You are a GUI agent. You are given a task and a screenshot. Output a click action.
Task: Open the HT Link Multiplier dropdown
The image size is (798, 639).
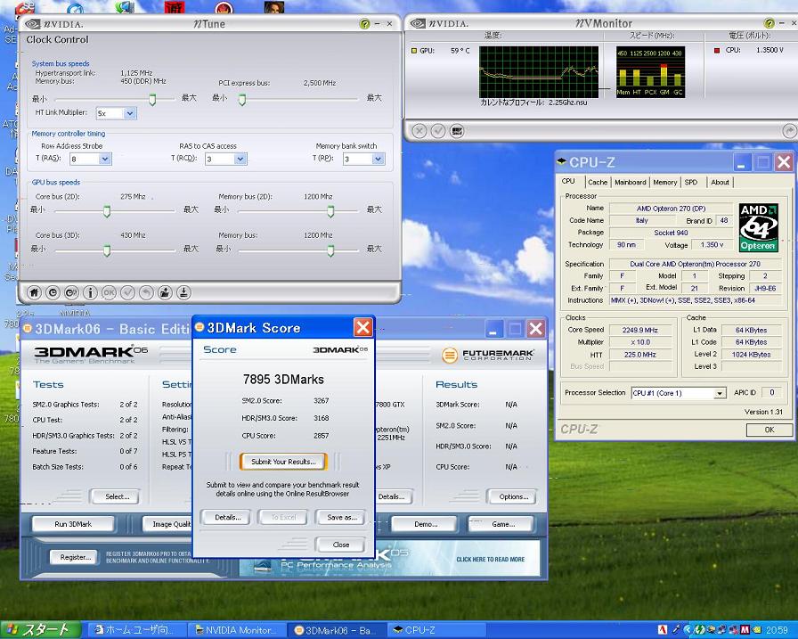pyautogui.click(x=130, y=113)
